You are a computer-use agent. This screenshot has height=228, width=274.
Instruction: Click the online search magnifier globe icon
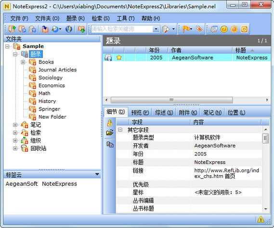pyautogui.click(x=55, y=29)
